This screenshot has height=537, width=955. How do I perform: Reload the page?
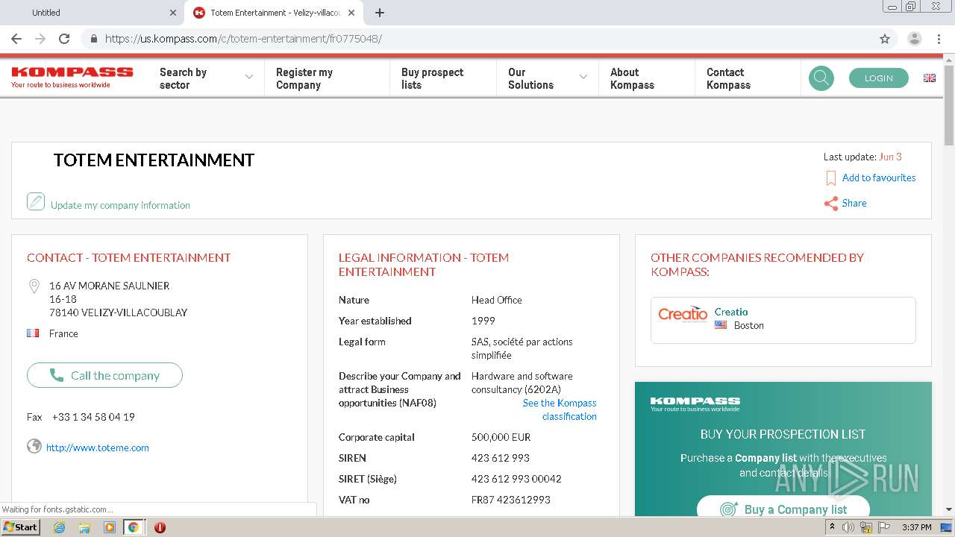[64, 39]
